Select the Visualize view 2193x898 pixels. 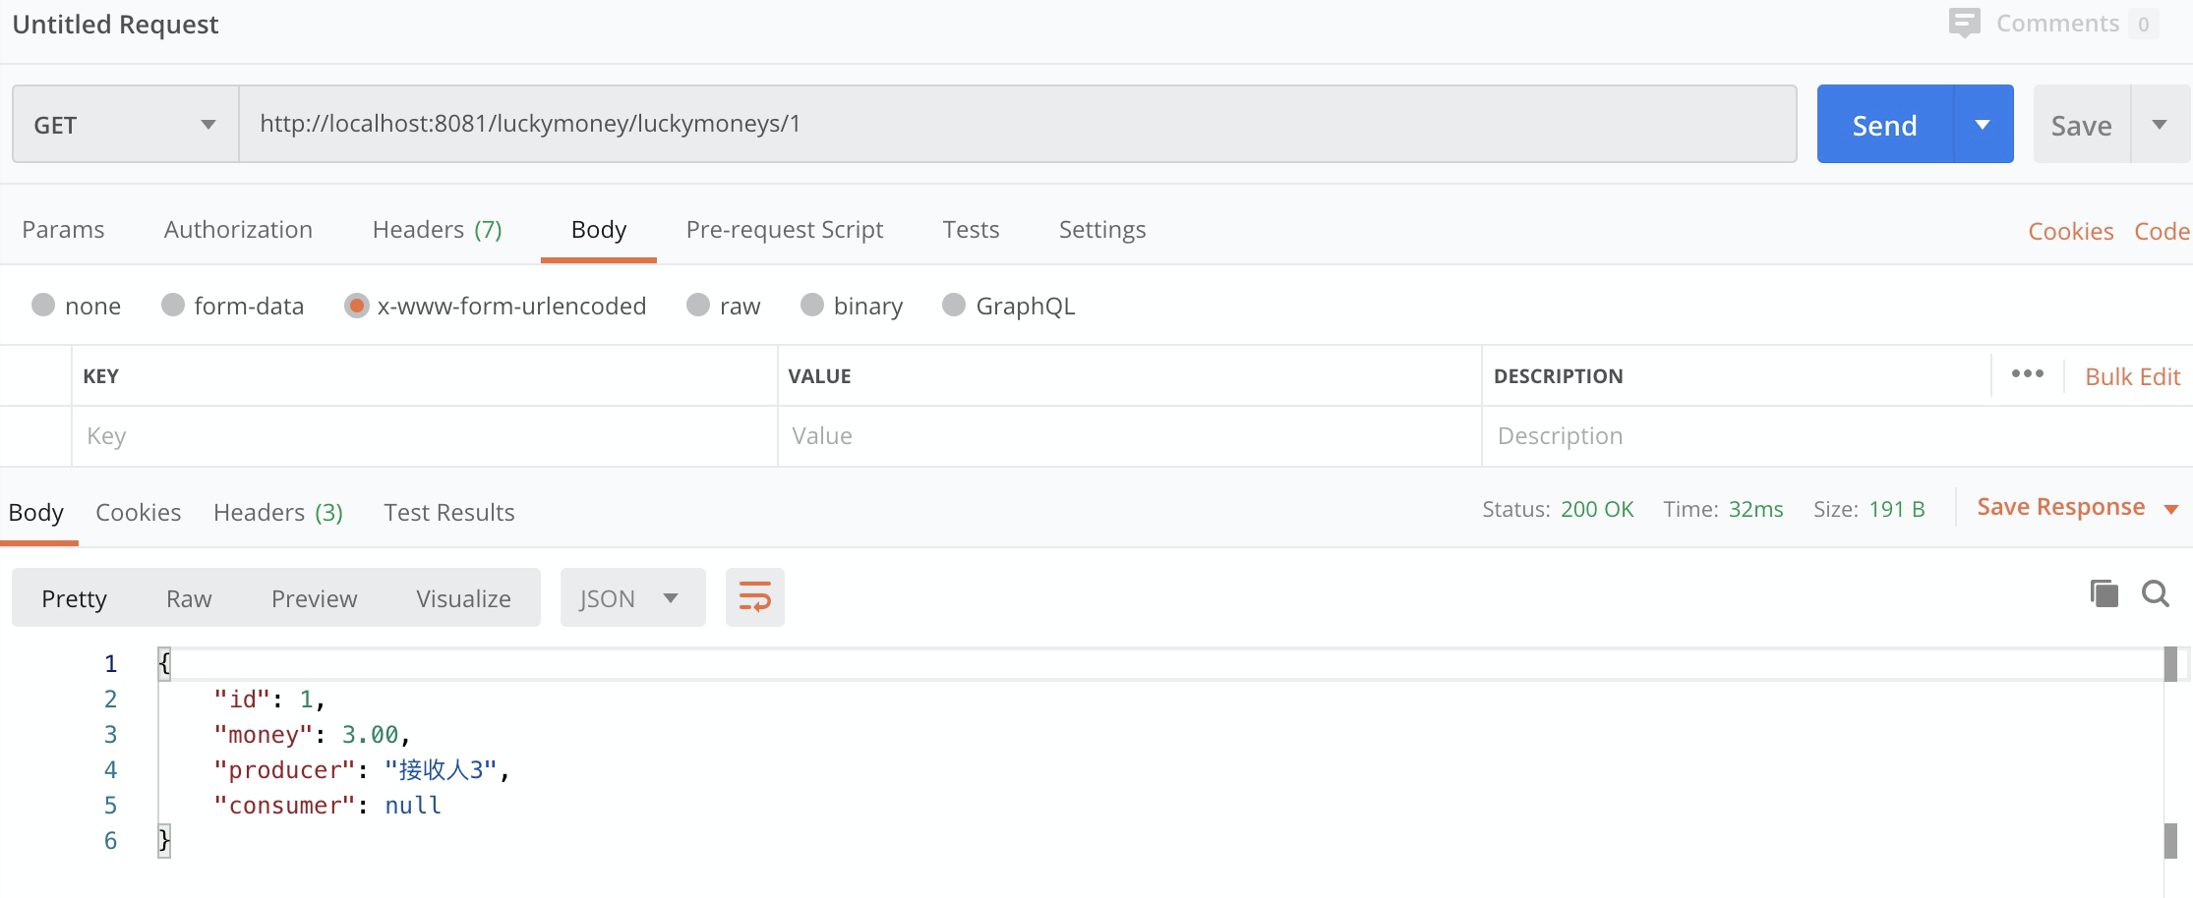[463, 598]
